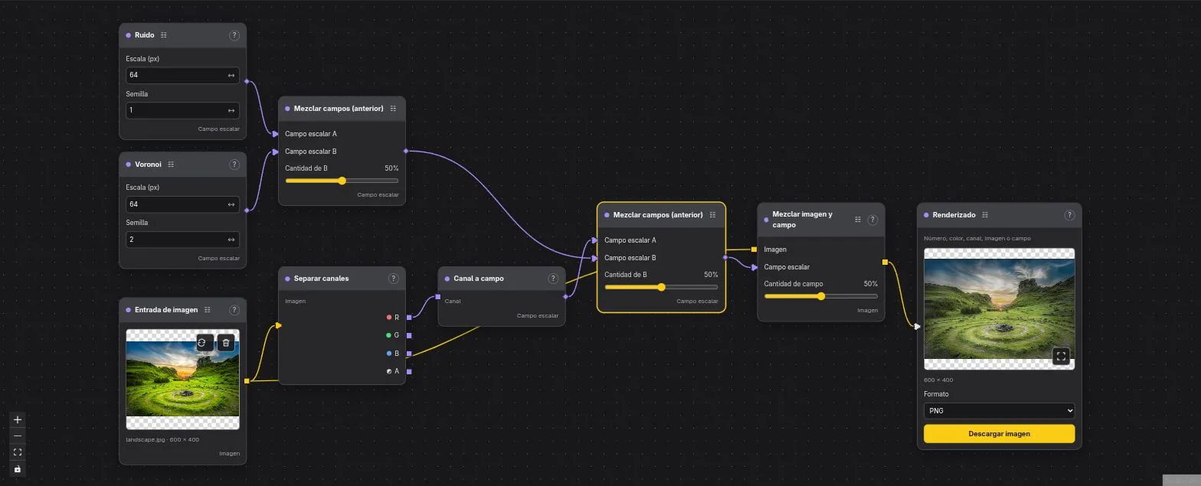Open help for Mezclar imagen y campo
The image size is (1201, 486).
pyautogui.click(x=872, y=220)
